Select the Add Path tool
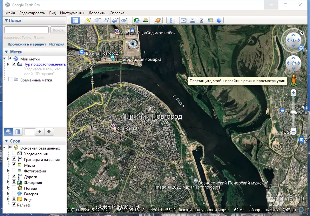The height and width of the screenshot is (216, 310). tap(106, 20)
